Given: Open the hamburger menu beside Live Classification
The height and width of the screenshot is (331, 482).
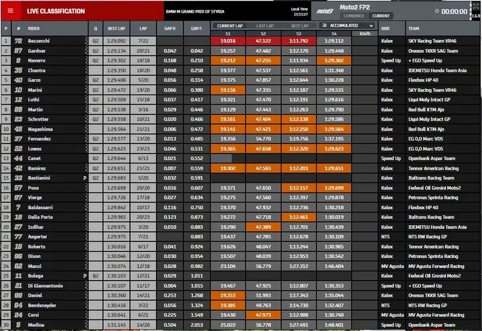Looking at the screenshot, I should pos(11,11).
